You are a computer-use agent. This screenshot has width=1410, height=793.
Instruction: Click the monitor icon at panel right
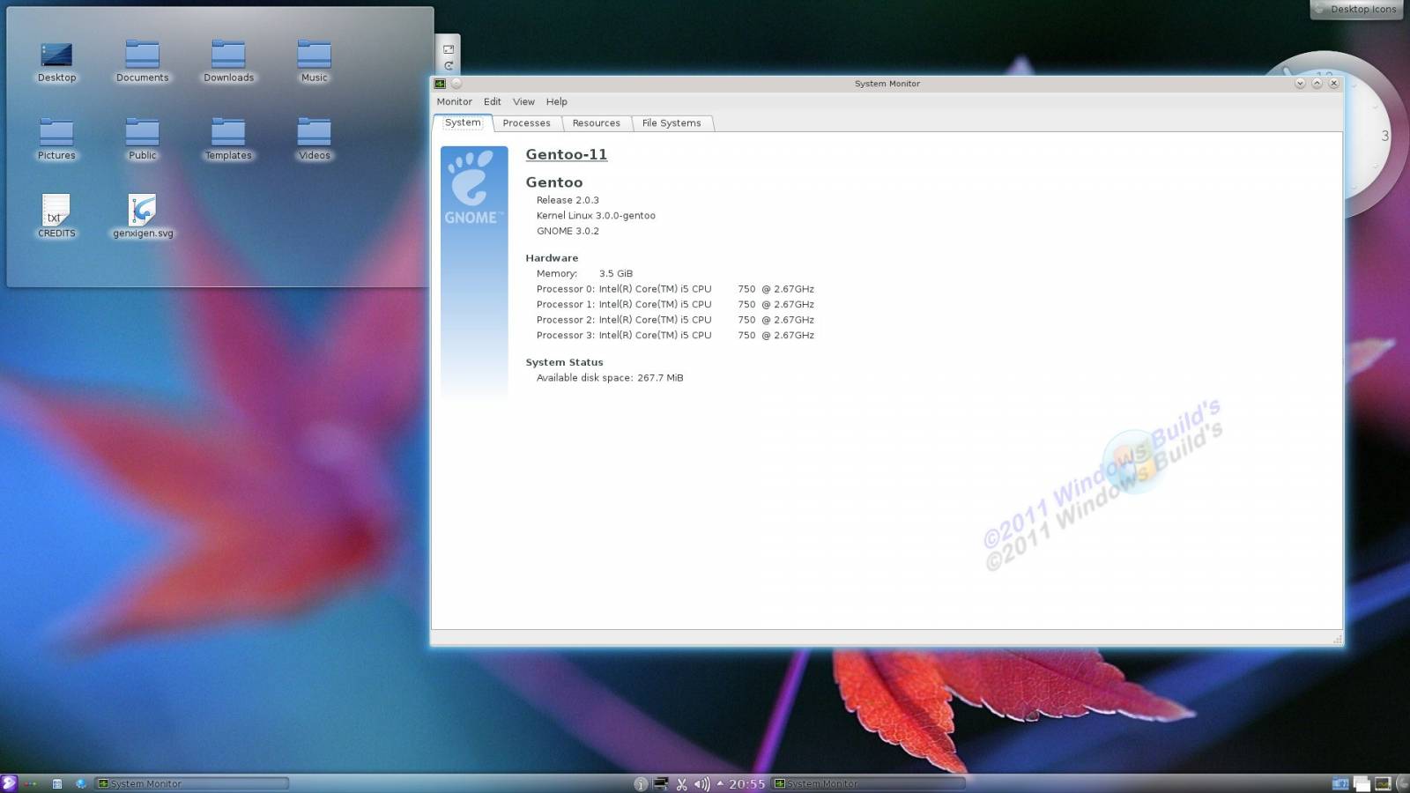pos(1384,783)
